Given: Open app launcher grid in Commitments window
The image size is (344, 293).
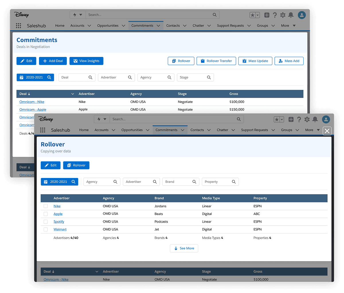Looking at the screenshot, I should [19, 25].
